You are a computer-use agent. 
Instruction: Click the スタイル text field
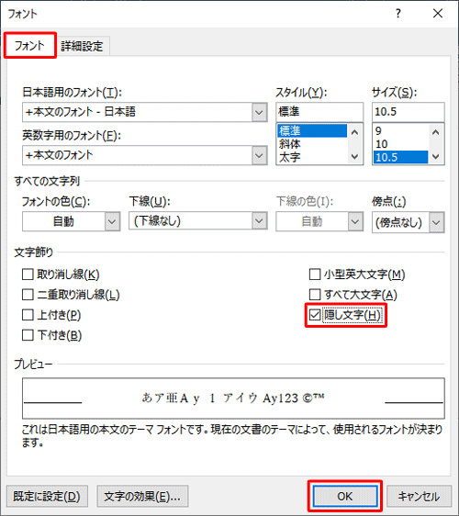pos(319,112)
